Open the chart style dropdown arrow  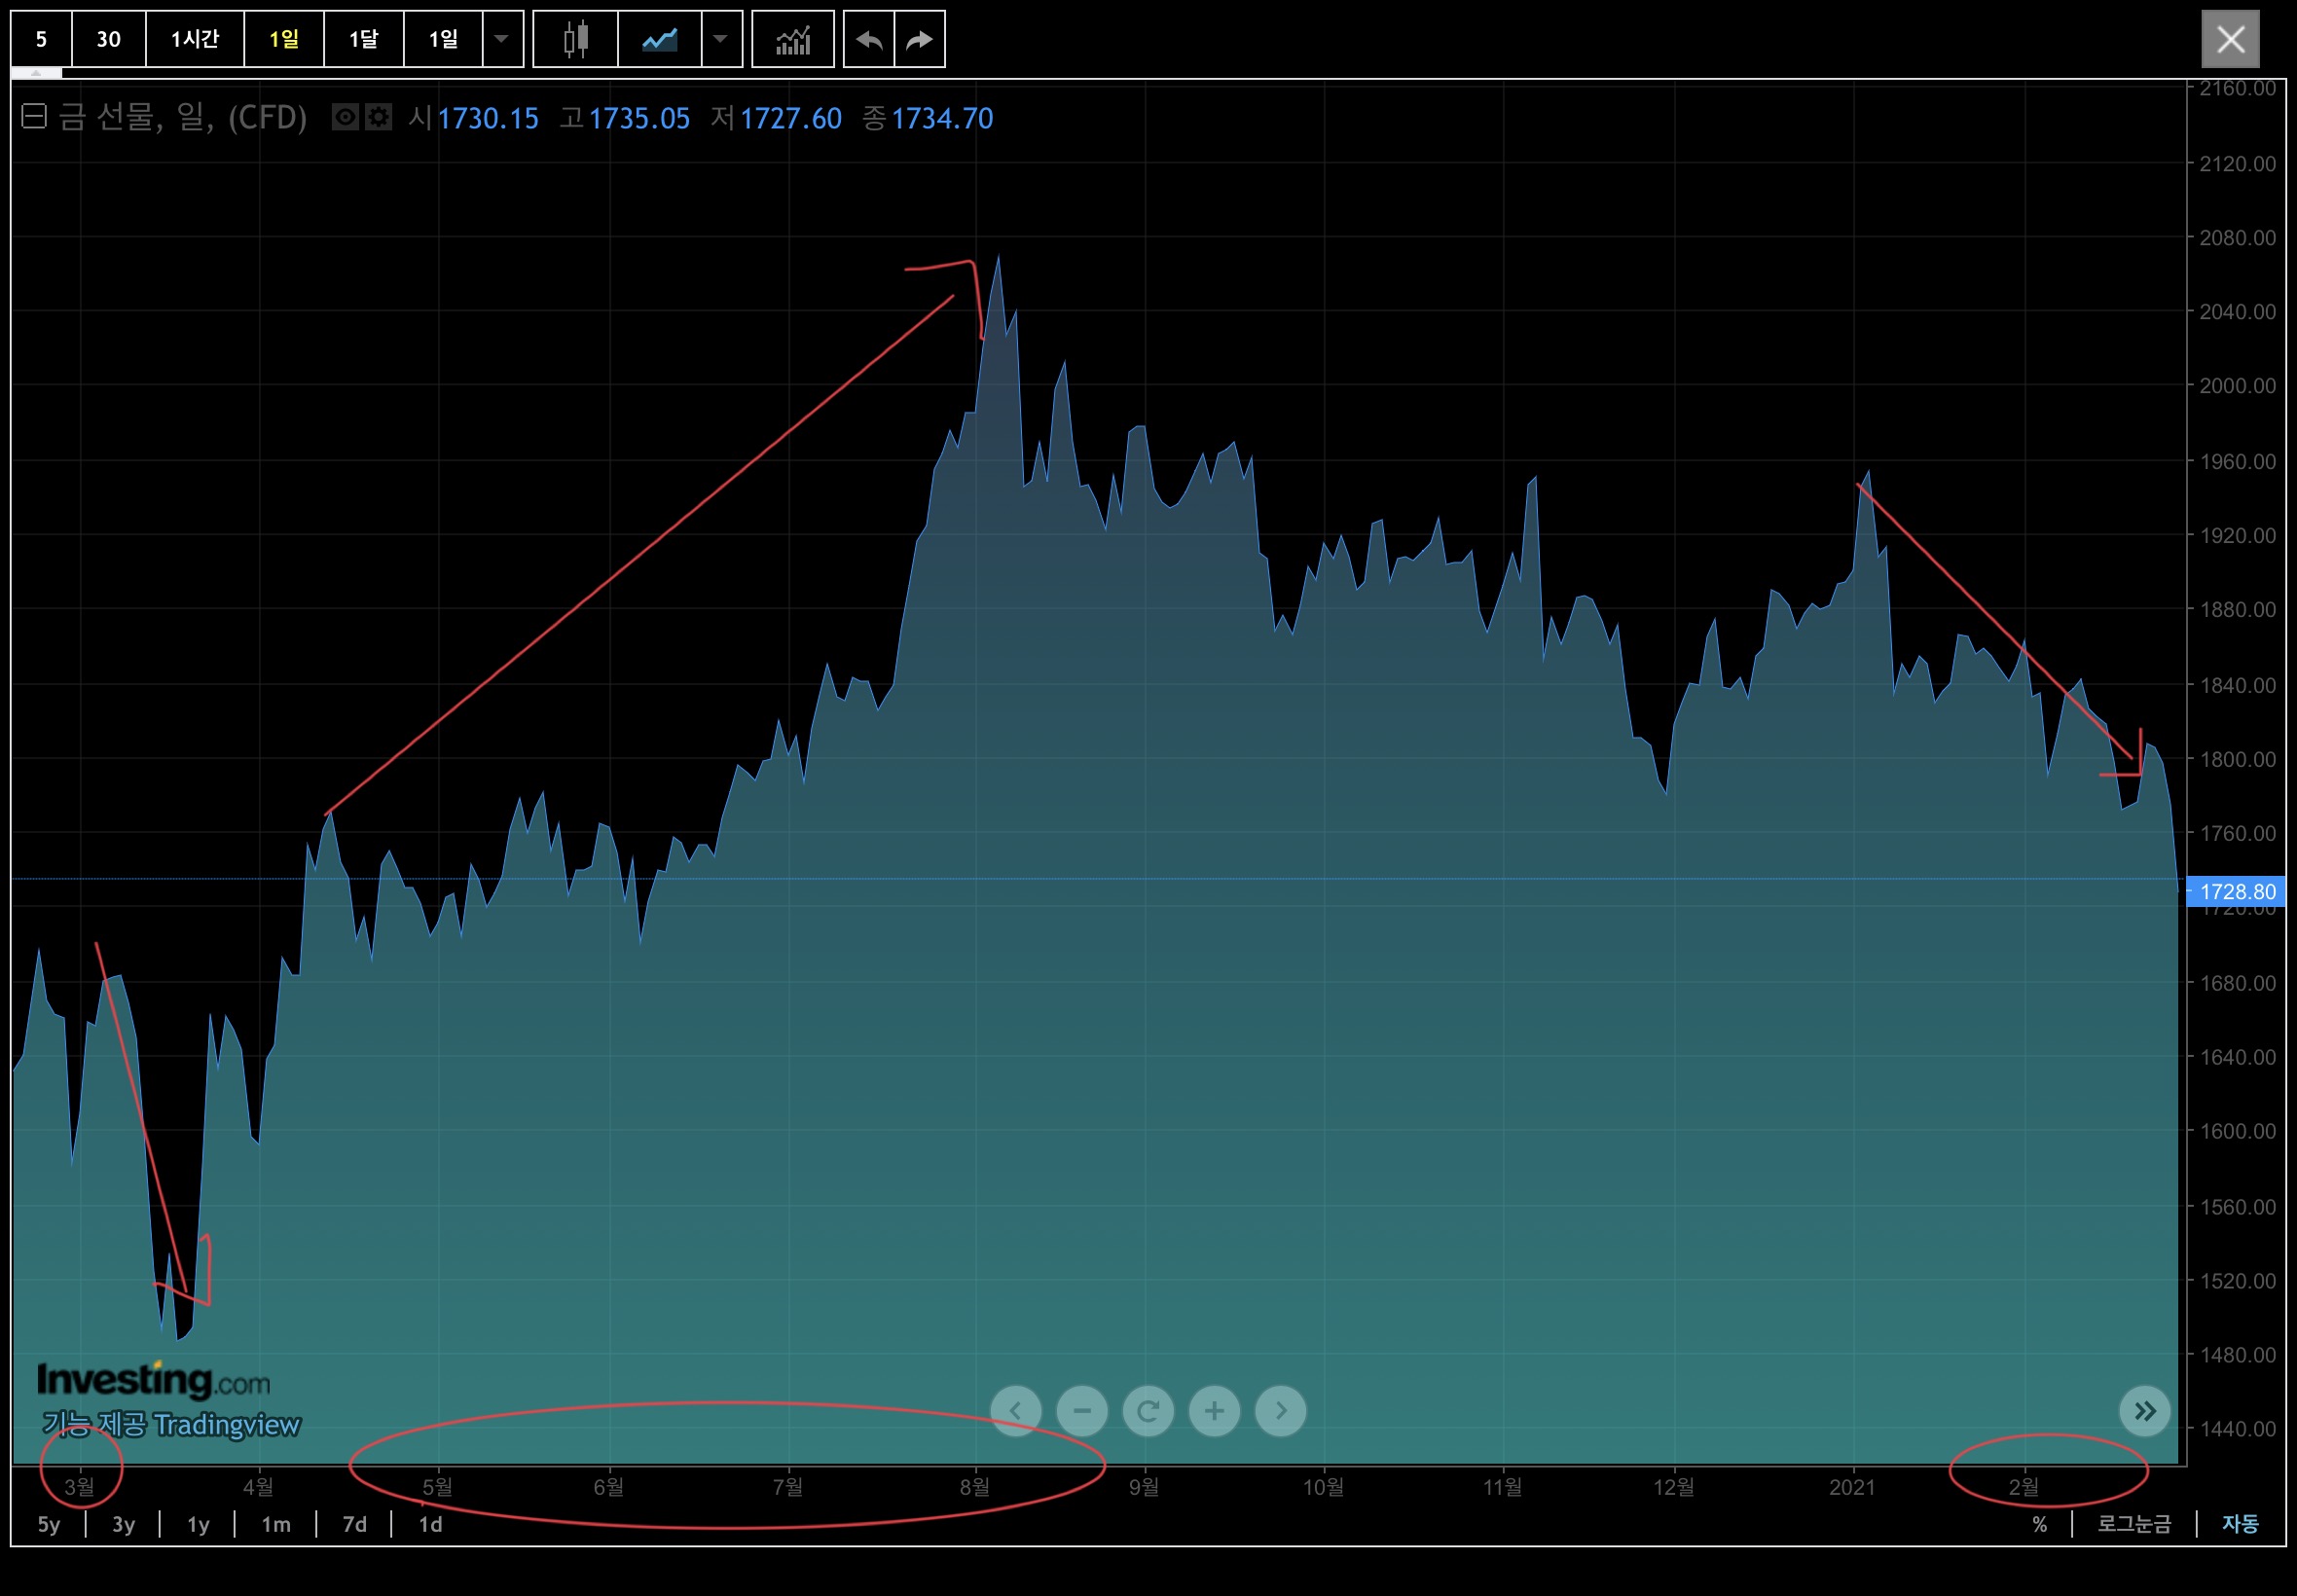coord(720,40)
